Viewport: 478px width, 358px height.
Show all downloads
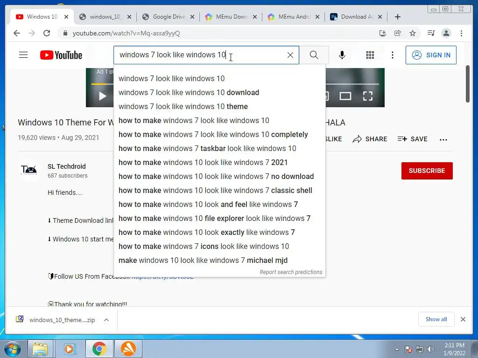pos(436,319)
